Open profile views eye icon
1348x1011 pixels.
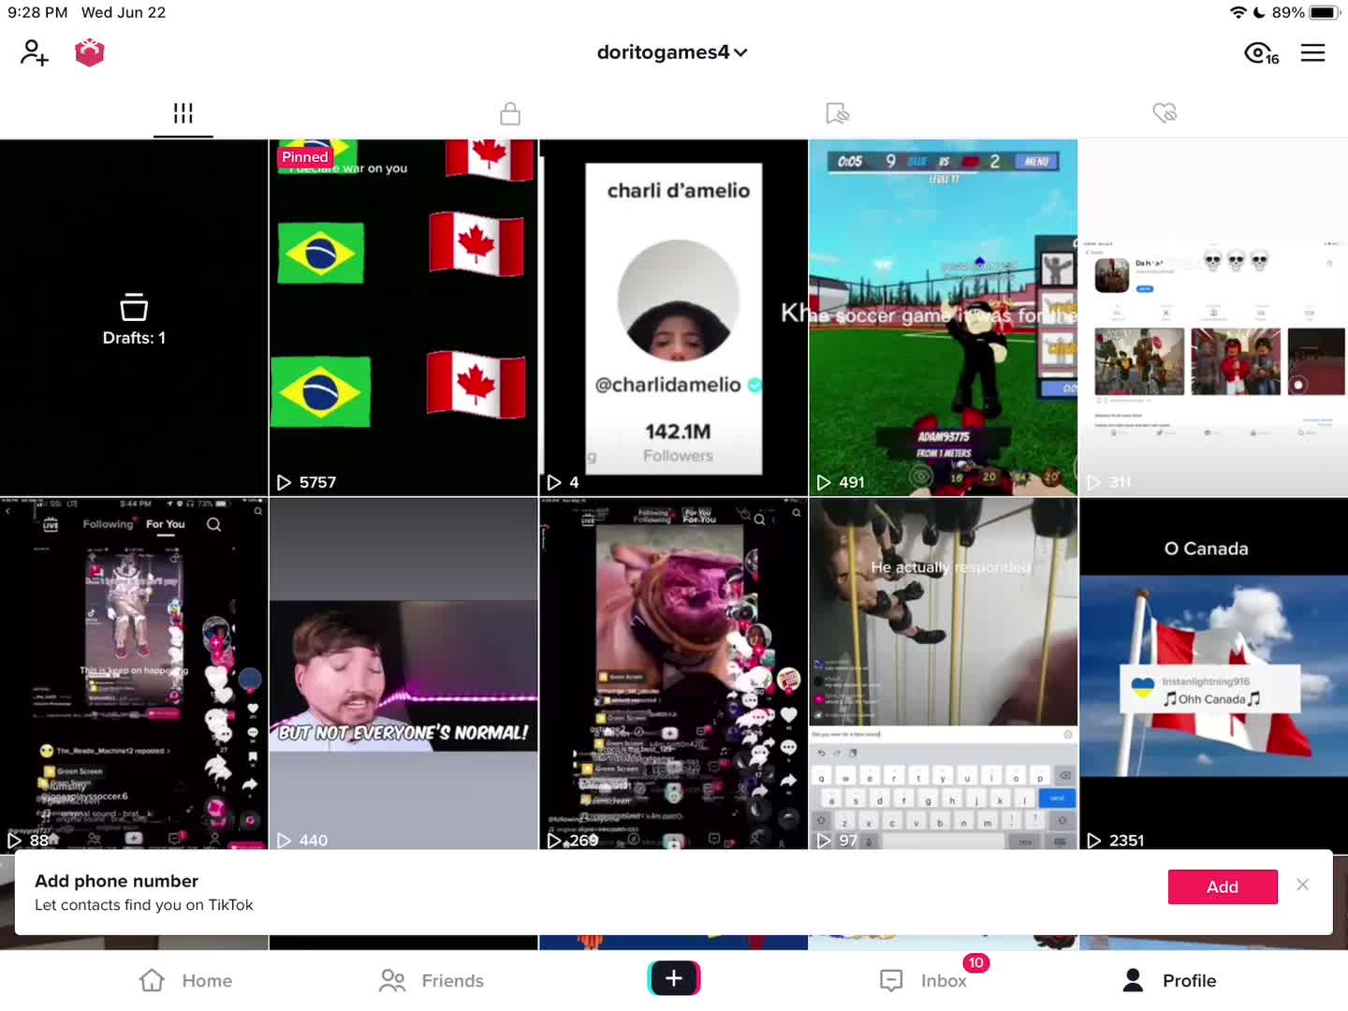pos(1260,53)
